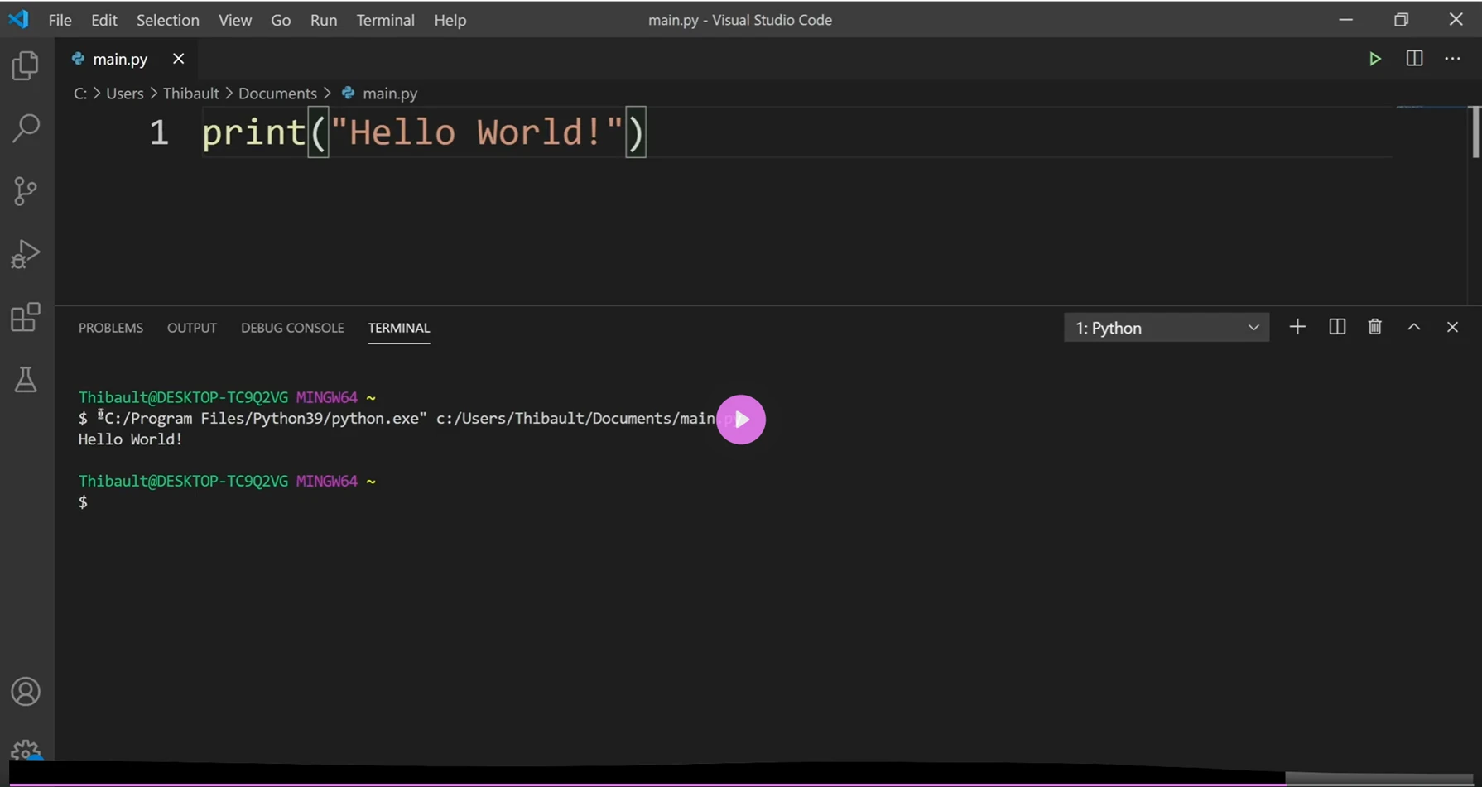Open the Search view icon
This screenshot has width=1482, height=787.
(26, 128)
